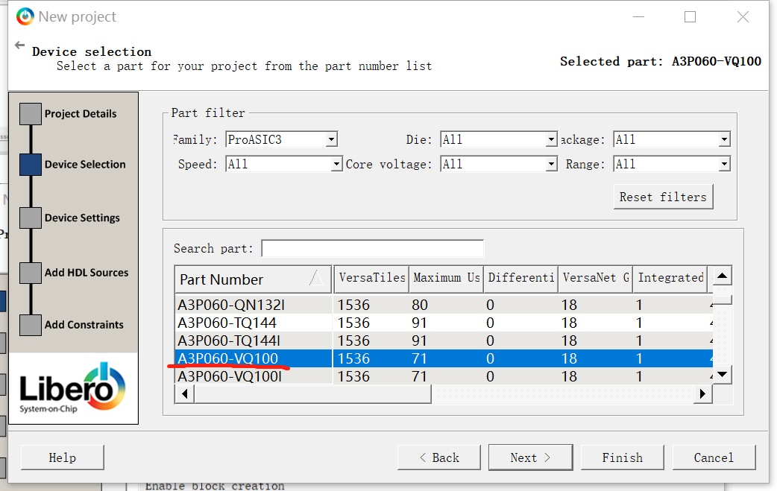Click the vertical scrollbar up arrow
The image size is (777, 491).
tap(723, 276)
